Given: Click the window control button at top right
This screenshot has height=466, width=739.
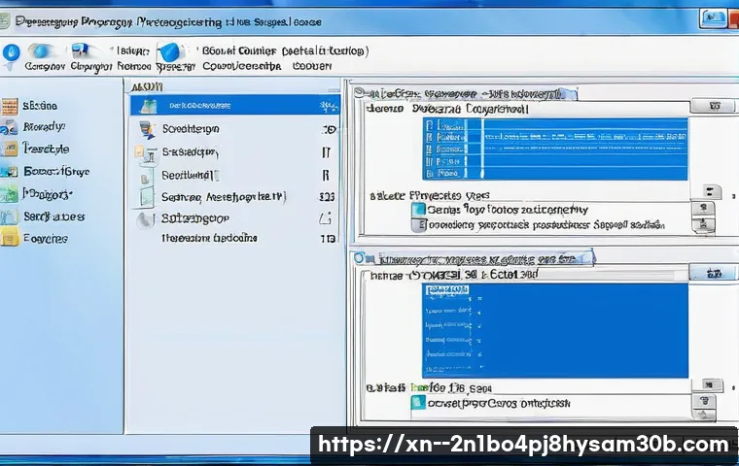Looking at the screenshot, I should (x=713, y=18).
